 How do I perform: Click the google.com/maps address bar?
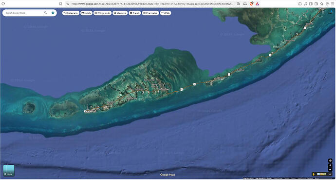point(152,3)
